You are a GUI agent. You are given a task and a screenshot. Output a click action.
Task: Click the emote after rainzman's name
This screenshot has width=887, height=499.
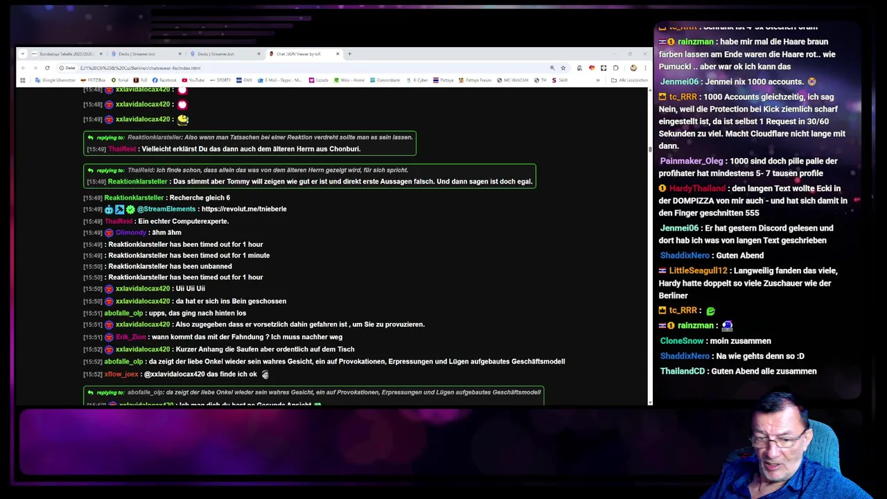tap(727, 326)
